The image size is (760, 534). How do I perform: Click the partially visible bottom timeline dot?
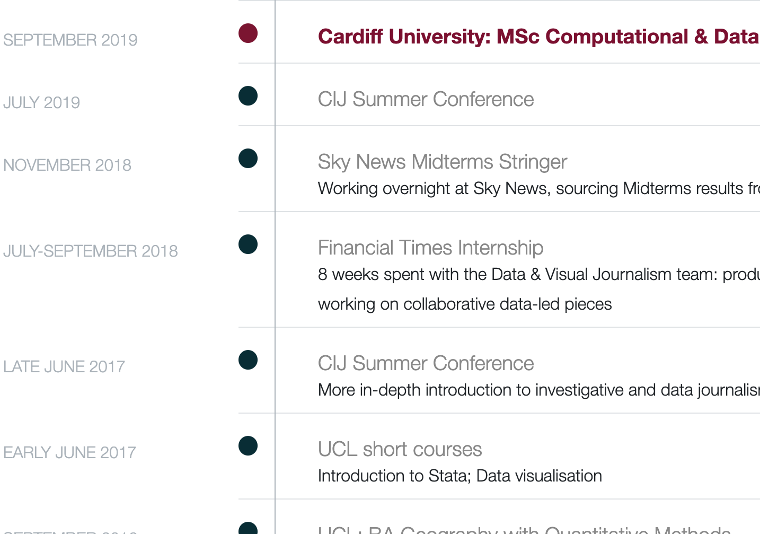coord(248,528)
